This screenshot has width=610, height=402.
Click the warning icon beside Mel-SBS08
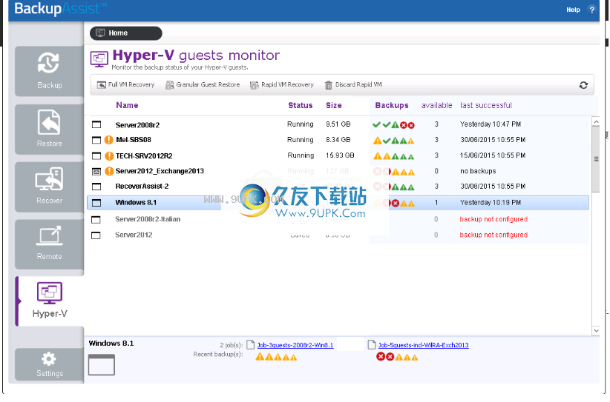tap(109, 140)
